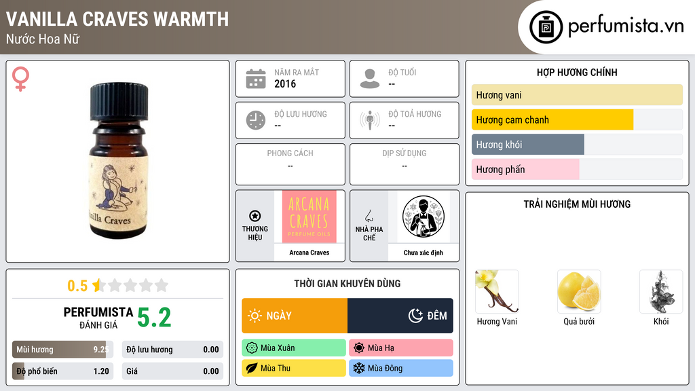Click the Vanilla Craves Warmth title
695x391 pixels.
pyautogui.click(x=117, y=19)
